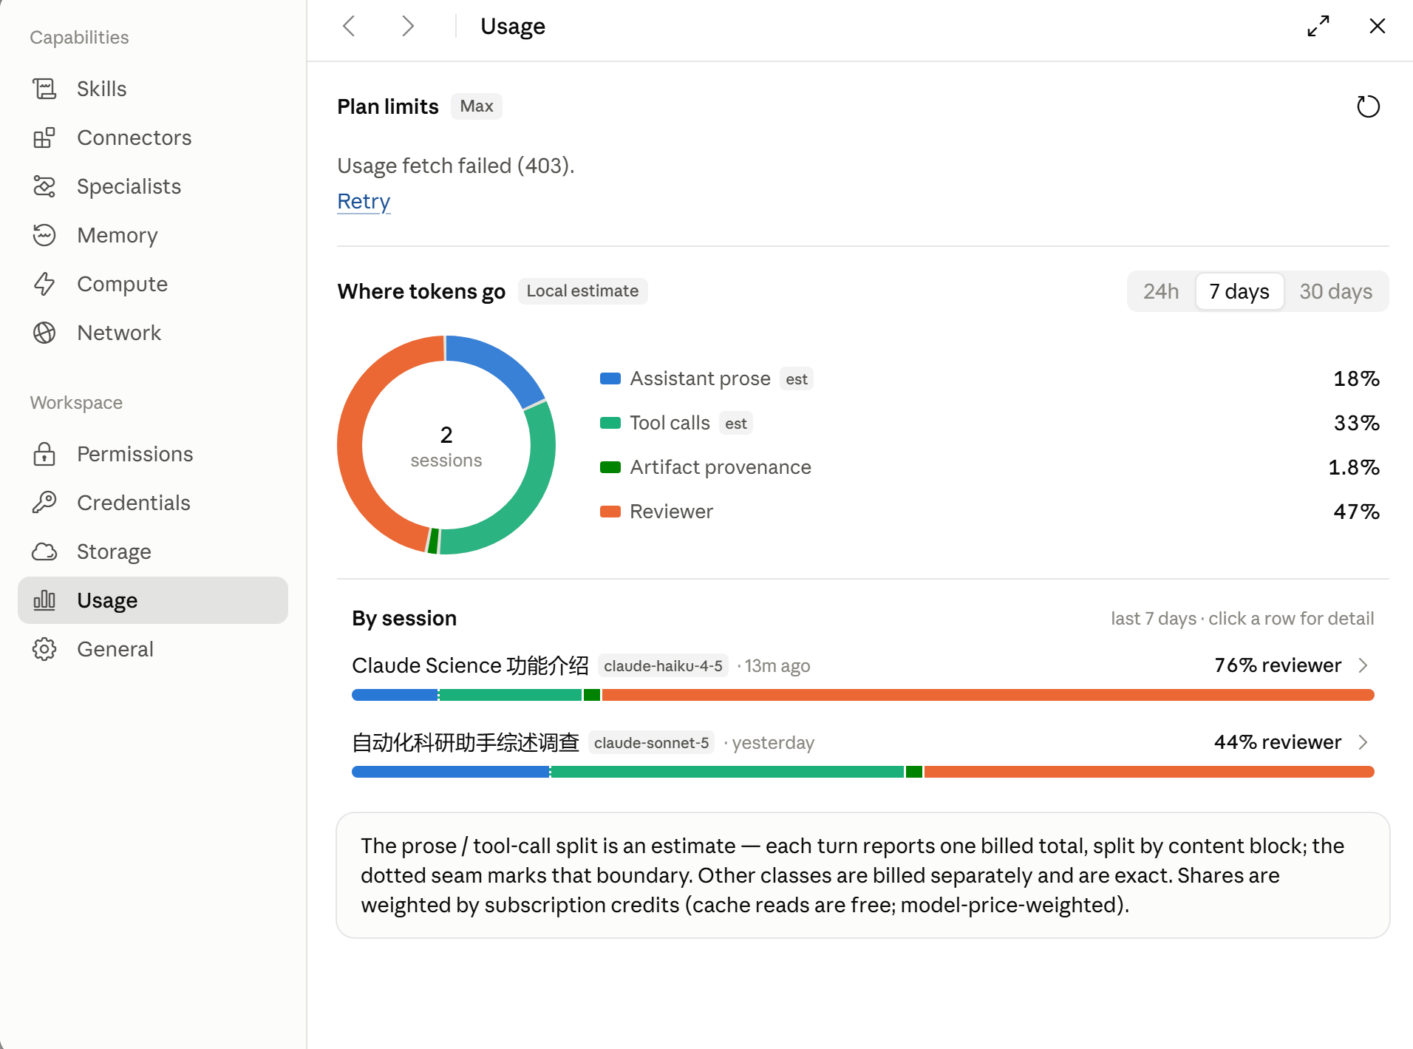Image resolution: width=1413 pixels, height=1049 pixels.
Task: Click the Retry link
Action: pos(364,201)
